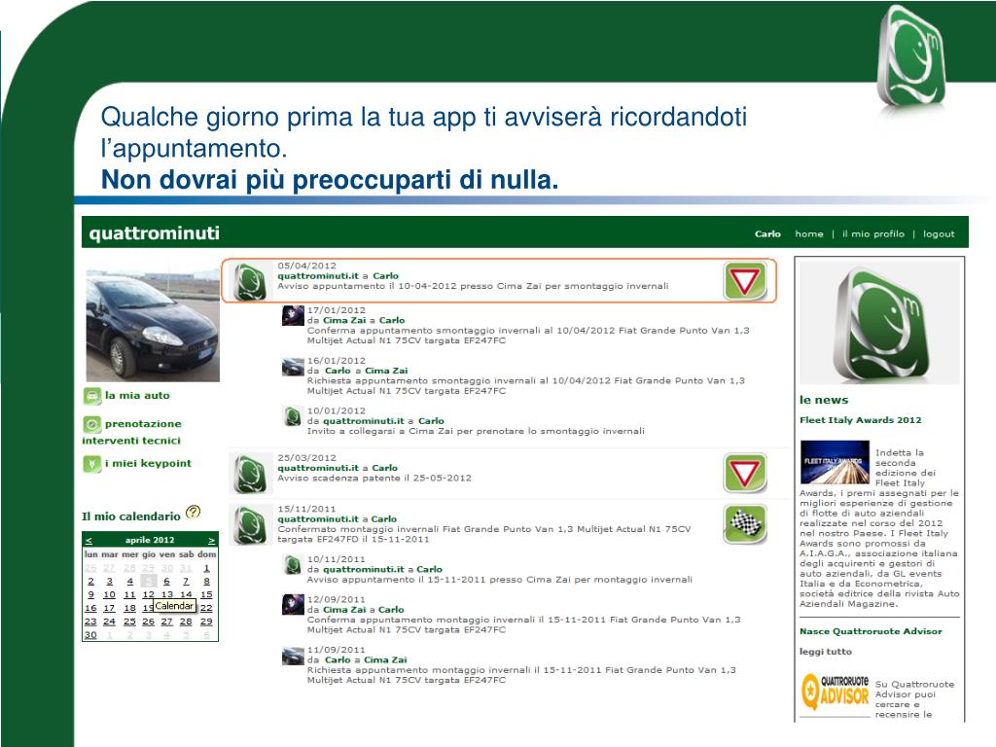996x747 pixels.
Task: Click the user name Carlo in header
Action: pyautogui.click(x=767, y=234)
